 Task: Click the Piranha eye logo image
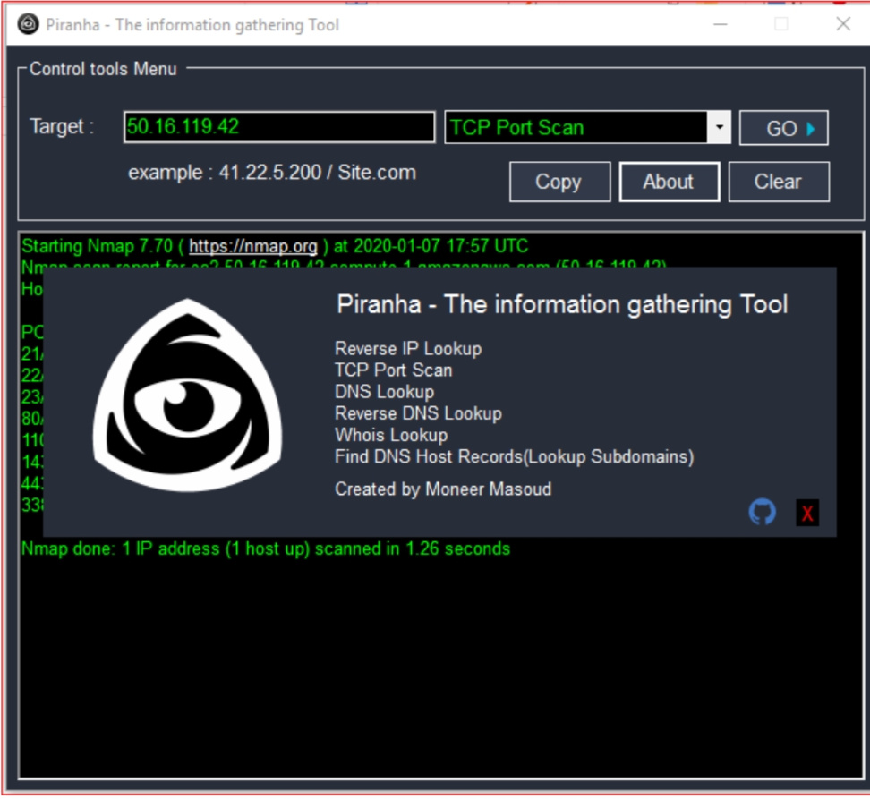tap(188, 395)
